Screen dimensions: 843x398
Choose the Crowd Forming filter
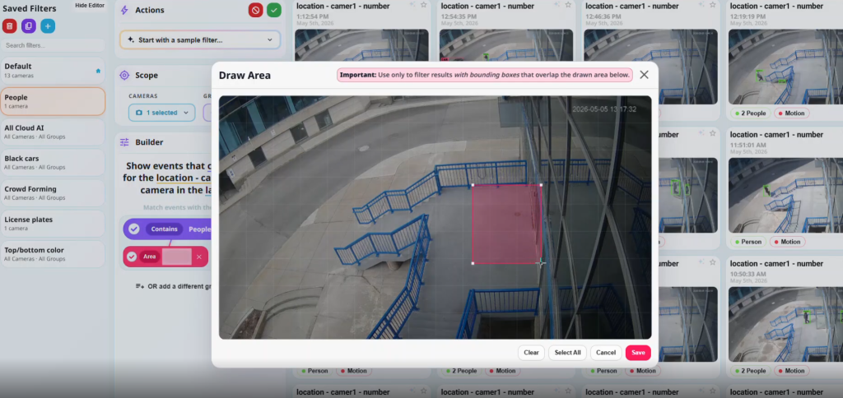(x=53, y=192)
